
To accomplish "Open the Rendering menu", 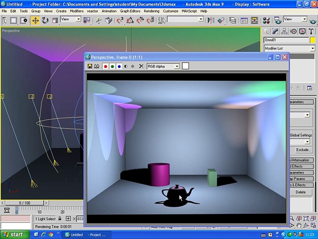I will point(151,11).
